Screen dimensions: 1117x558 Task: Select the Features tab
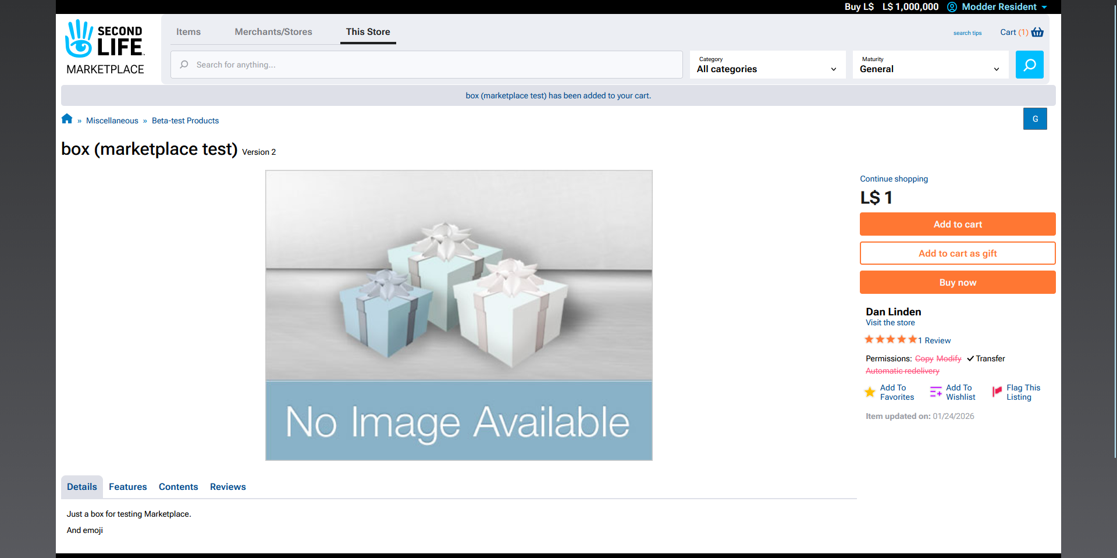coord(127,487)
